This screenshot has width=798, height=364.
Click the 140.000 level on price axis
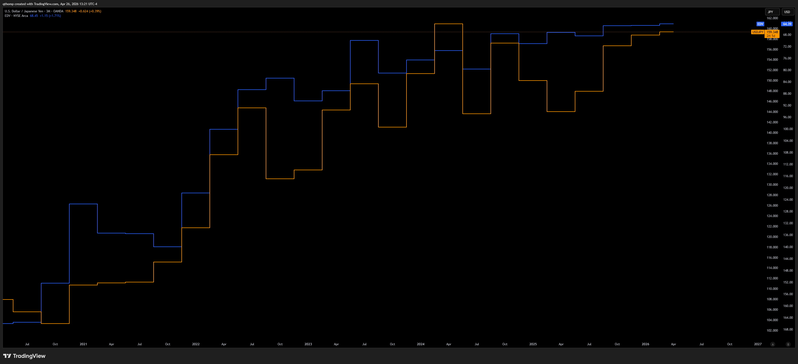[772, 132]
